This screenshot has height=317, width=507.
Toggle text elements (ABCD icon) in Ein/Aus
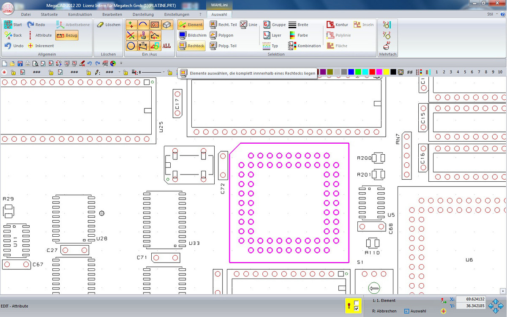pyautogui.click(x=143, y=35)
